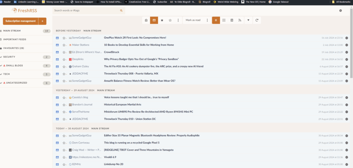Switch to reading view
This screenshot has height=168, width=353.
pos(232,20)
